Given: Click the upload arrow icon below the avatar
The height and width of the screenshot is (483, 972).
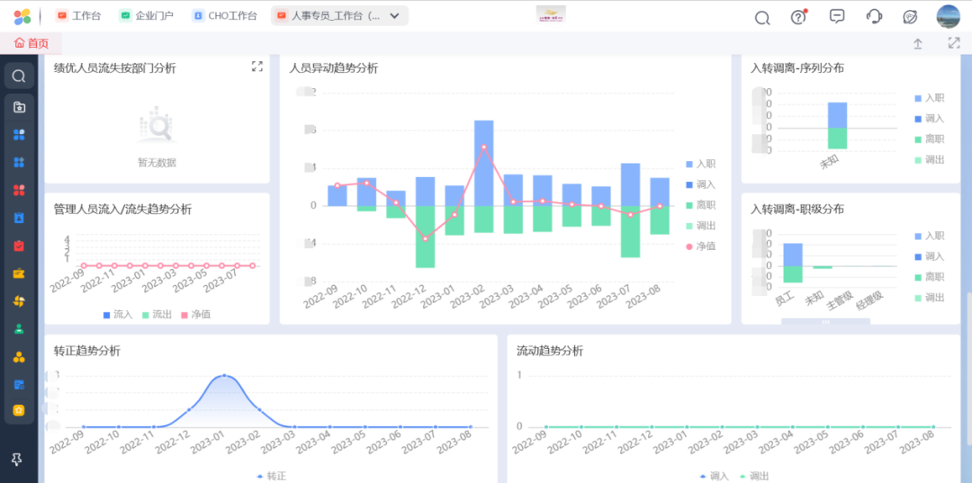Looking at the screenshot, I should tap(918, 43).
